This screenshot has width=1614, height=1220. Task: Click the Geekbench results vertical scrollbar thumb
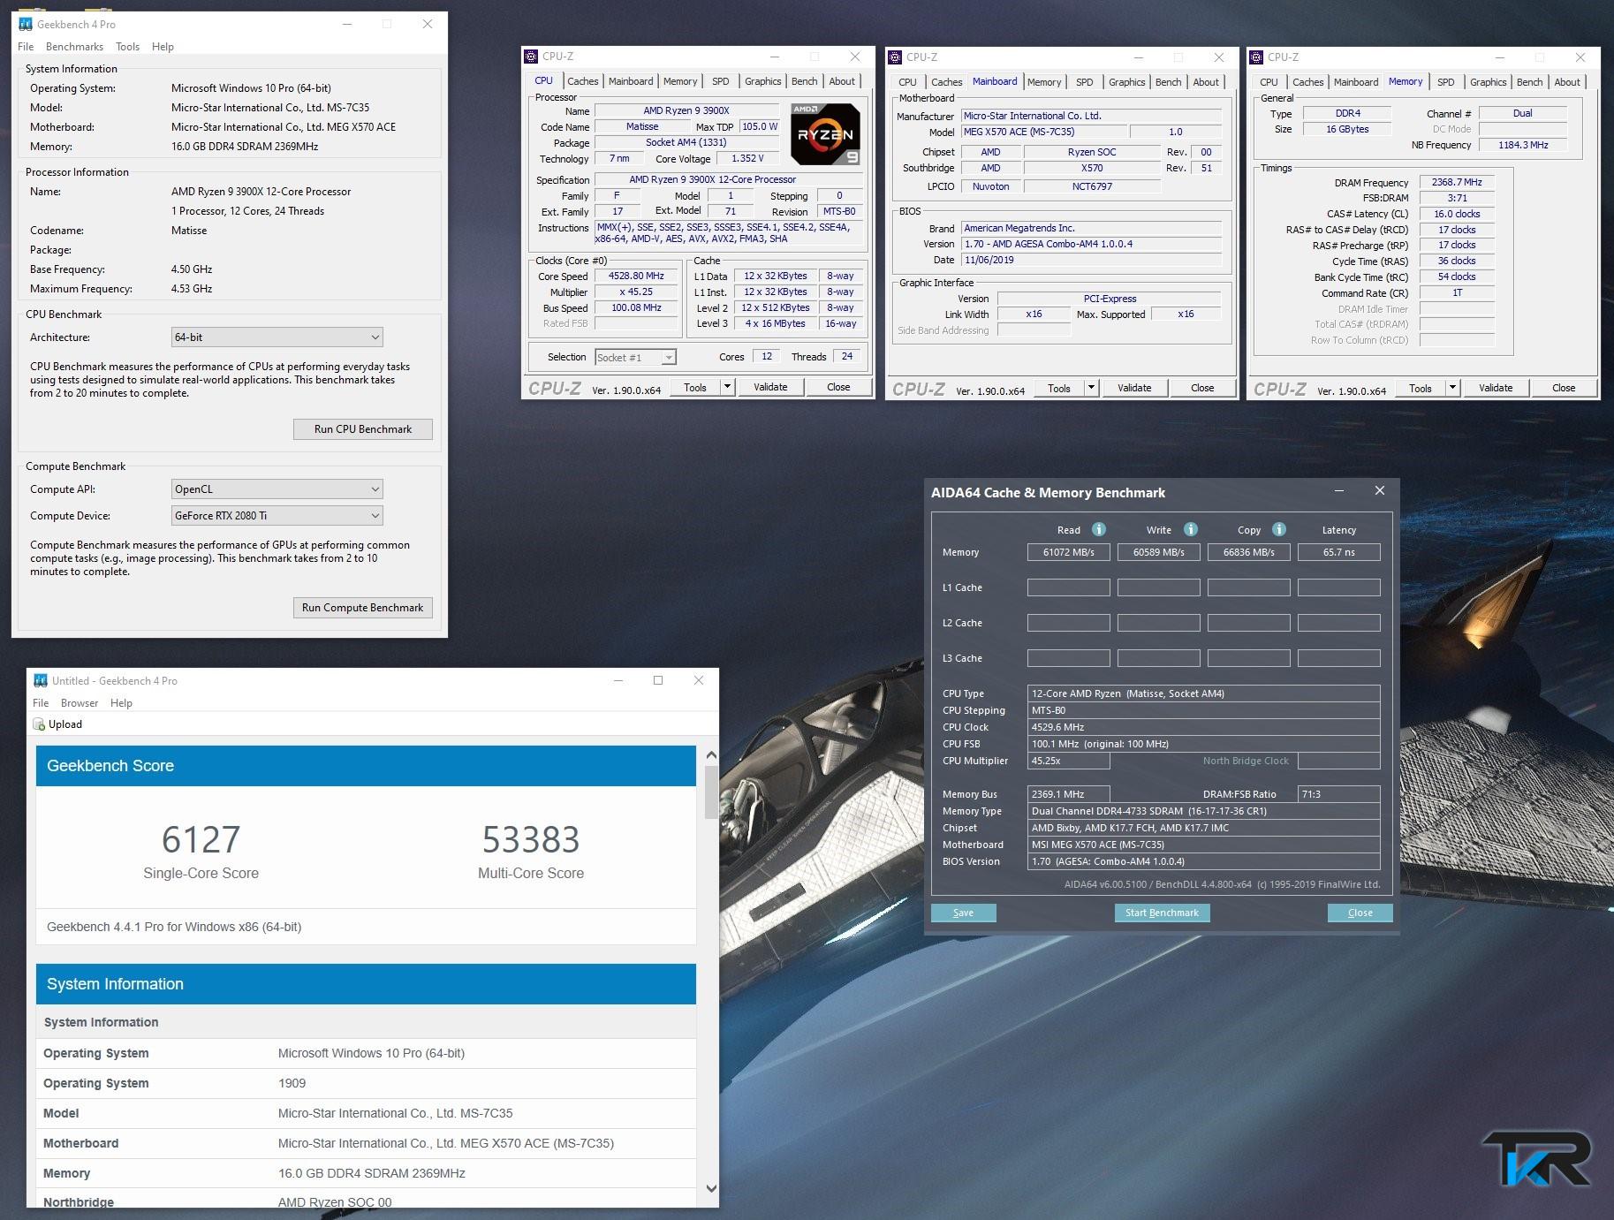click(711, 792)
